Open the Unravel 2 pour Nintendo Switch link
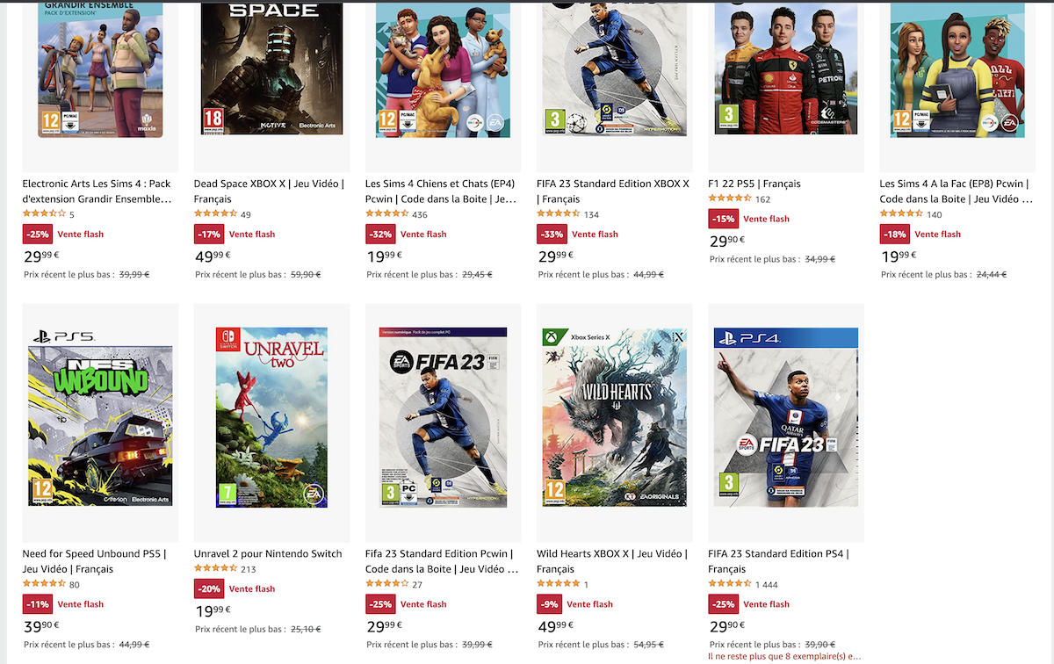This screenshot has width=1054, height=664. pyautogui.click(x=268, y=553)
